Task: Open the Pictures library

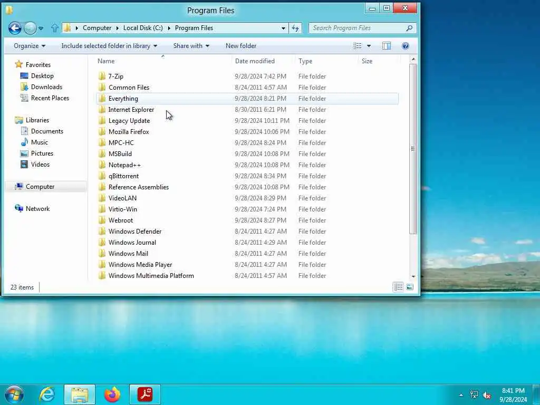Action: point(36,153)
